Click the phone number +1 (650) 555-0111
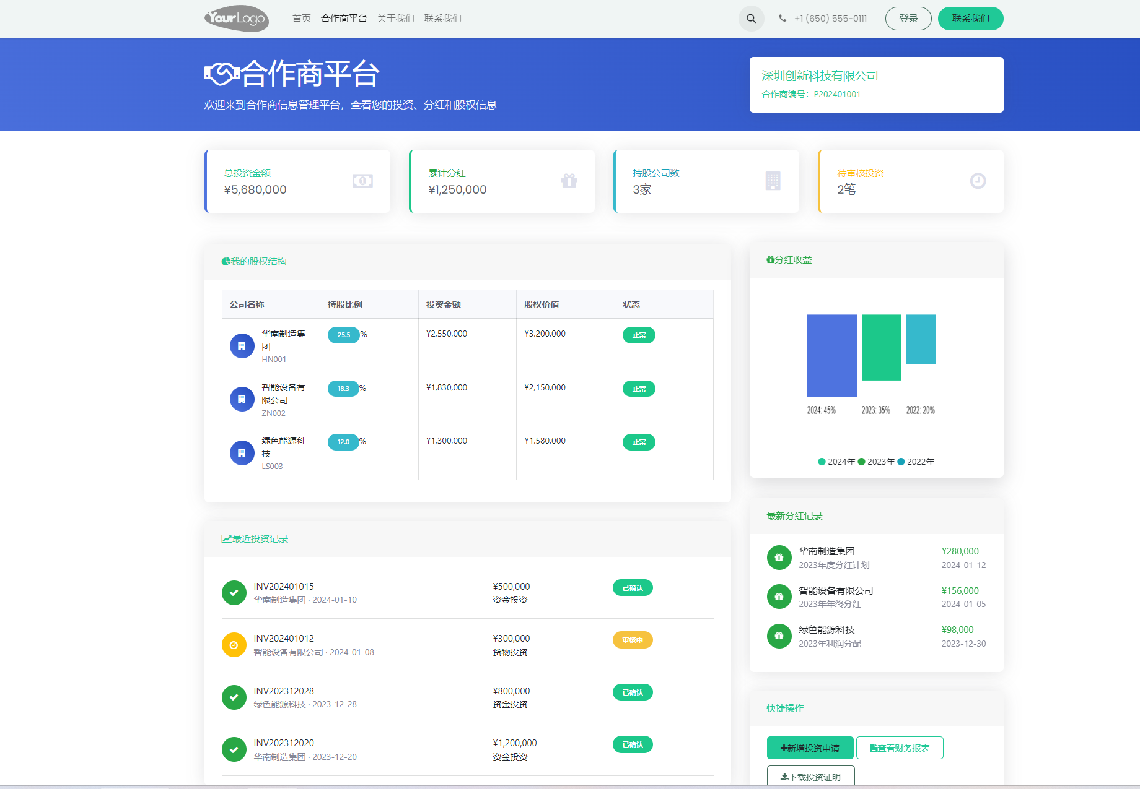The image size is (1140, 789). (x=830, y=19)
